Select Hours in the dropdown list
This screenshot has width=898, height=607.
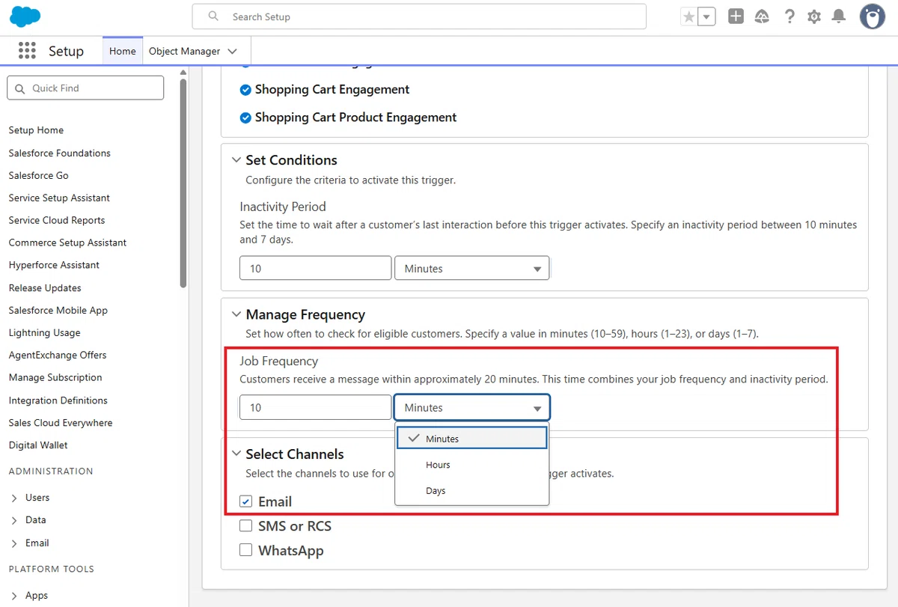[x=472, y=465]
